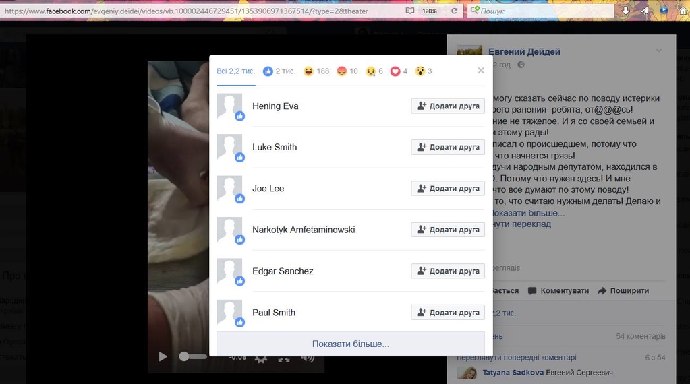Filter reactions by Like (2 тис.)
Image resolution: width=690 pixels, height=384 pixels.
[x=279, y=71]
